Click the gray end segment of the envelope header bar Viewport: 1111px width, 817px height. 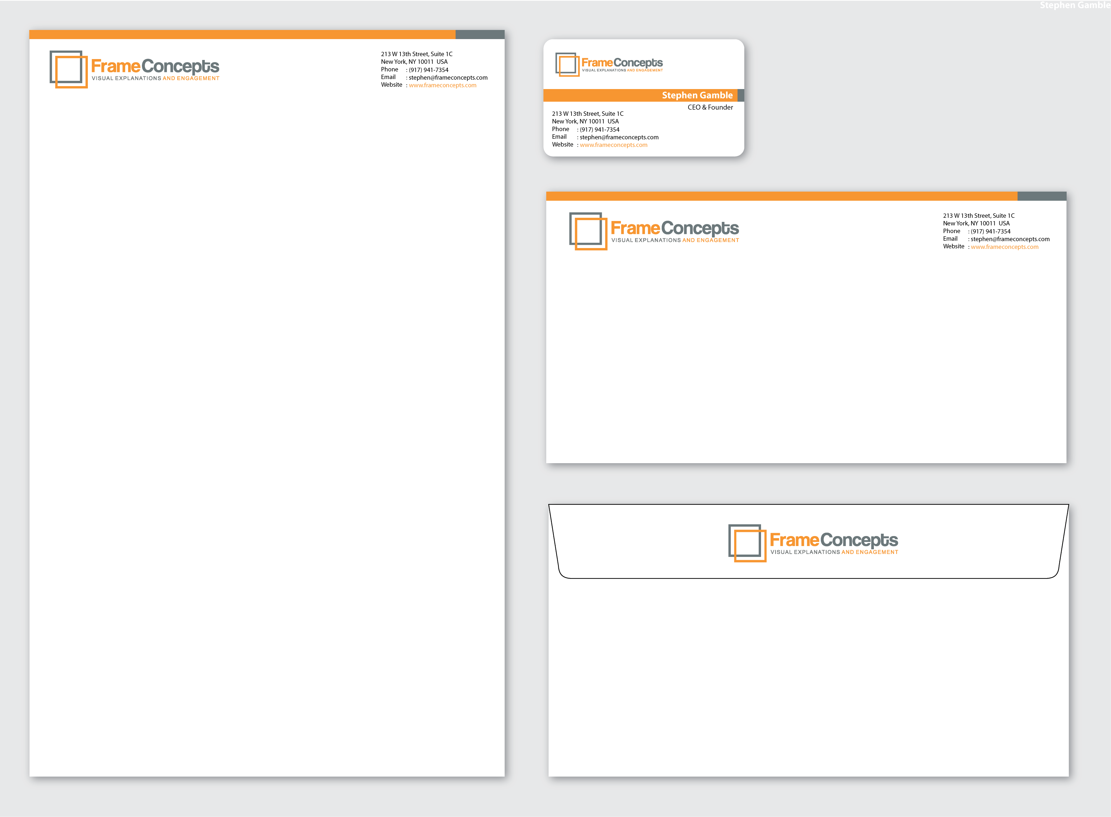(1042, 196)
